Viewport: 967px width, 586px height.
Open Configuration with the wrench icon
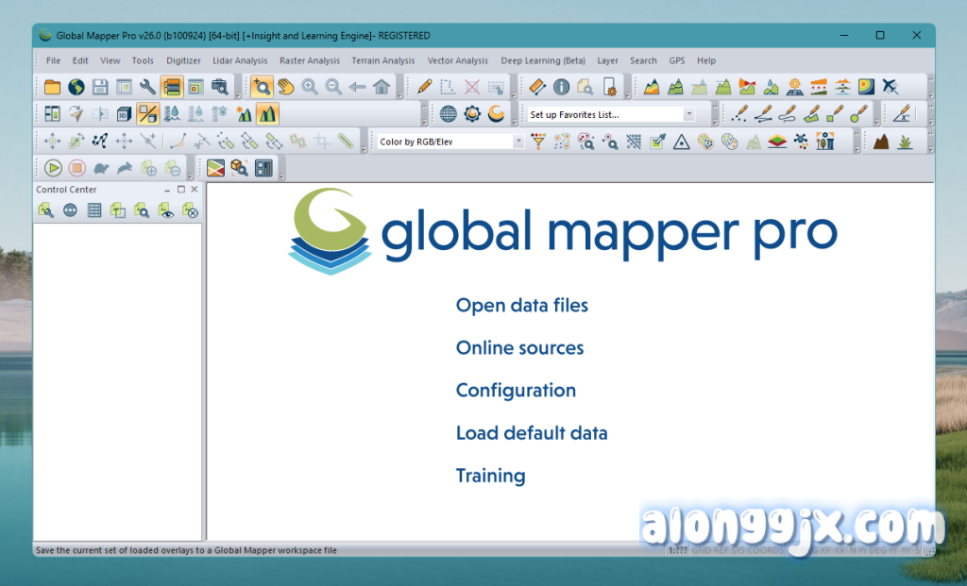pos(147,87)
